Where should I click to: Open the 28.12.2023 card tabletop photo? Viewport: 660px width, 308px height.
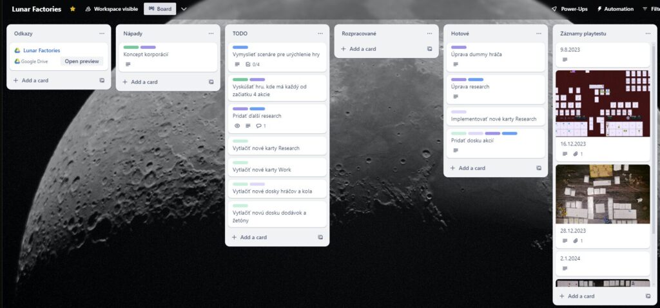603,194
